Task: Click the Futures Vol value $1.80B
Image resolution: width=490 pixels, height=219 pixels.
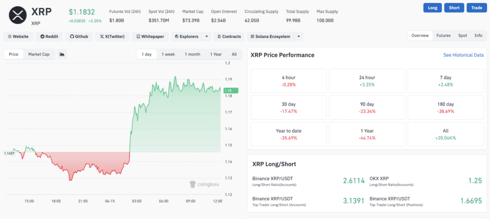Action: [116, 21]
